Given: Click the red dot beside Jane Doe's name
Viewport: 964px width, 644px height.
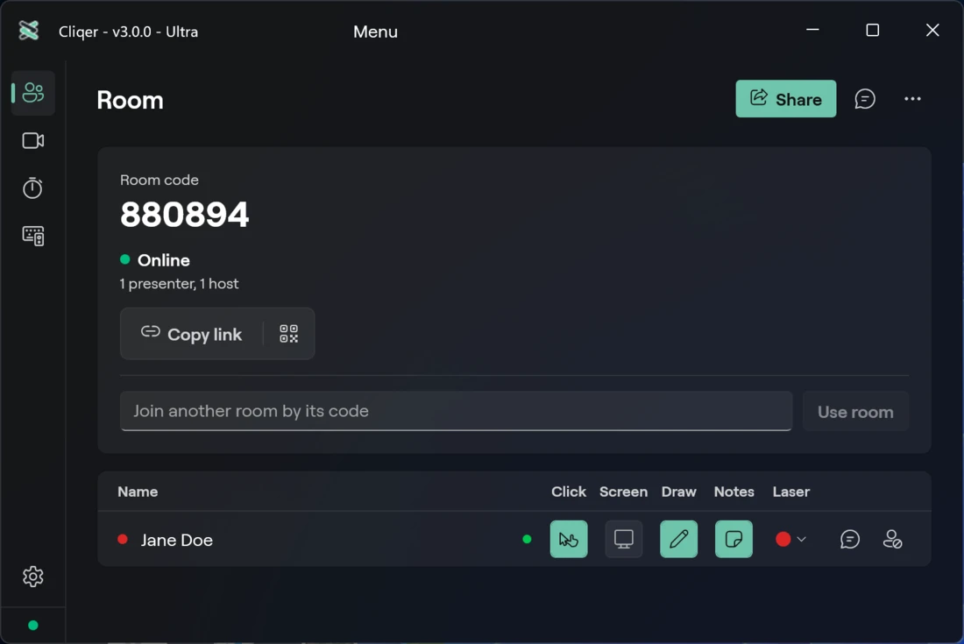Looking at the screenshot, I should click(x=123, y=539).
